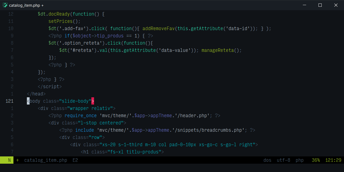This screenshot has height=172, width=344.
Task: Close the editor window
Action: (x=336, y=5)
